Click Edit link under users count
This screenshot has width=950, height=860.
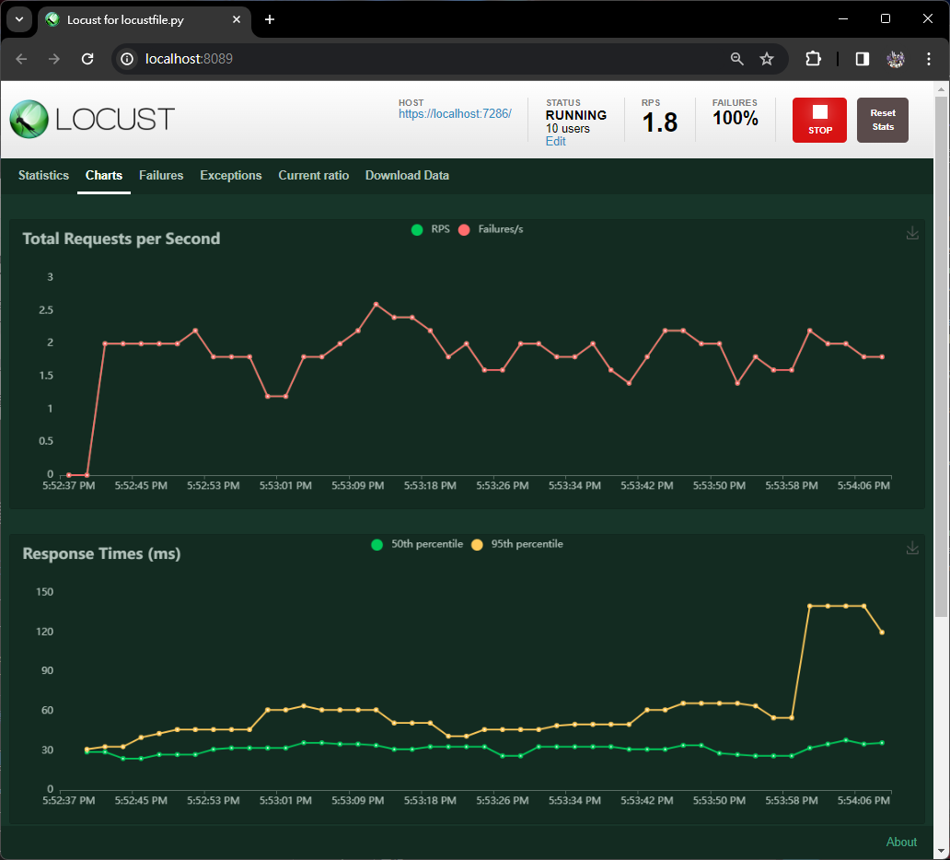click(x=555, y=141)
